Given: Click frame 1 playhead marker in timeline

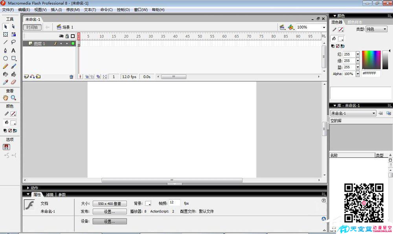Looking at the screenshot, I should tap(79, 36).
